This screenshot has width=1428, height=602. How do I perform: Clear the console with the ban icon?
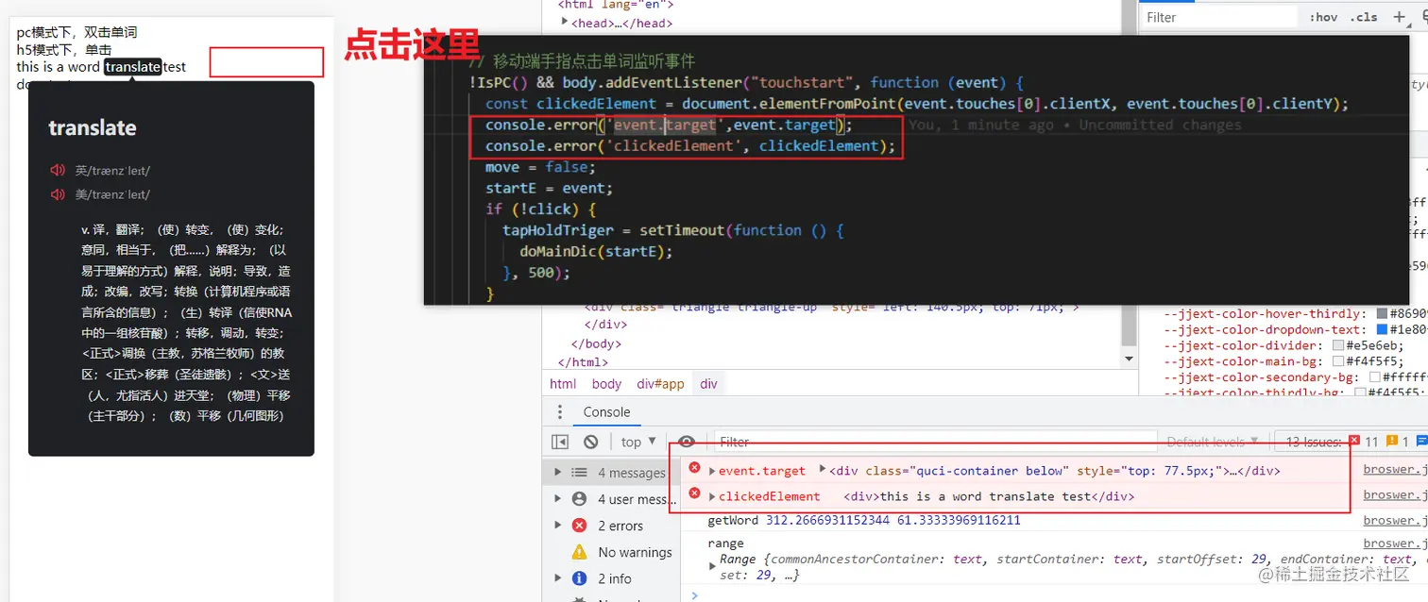point(591,442)
